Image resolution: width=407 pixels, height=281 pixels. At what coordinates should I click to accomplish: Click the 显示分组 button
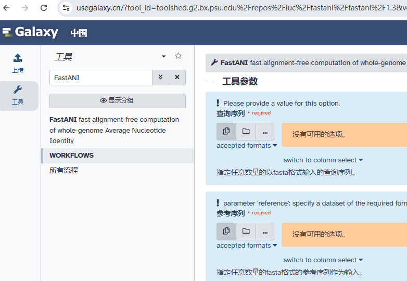click(117, 100)
